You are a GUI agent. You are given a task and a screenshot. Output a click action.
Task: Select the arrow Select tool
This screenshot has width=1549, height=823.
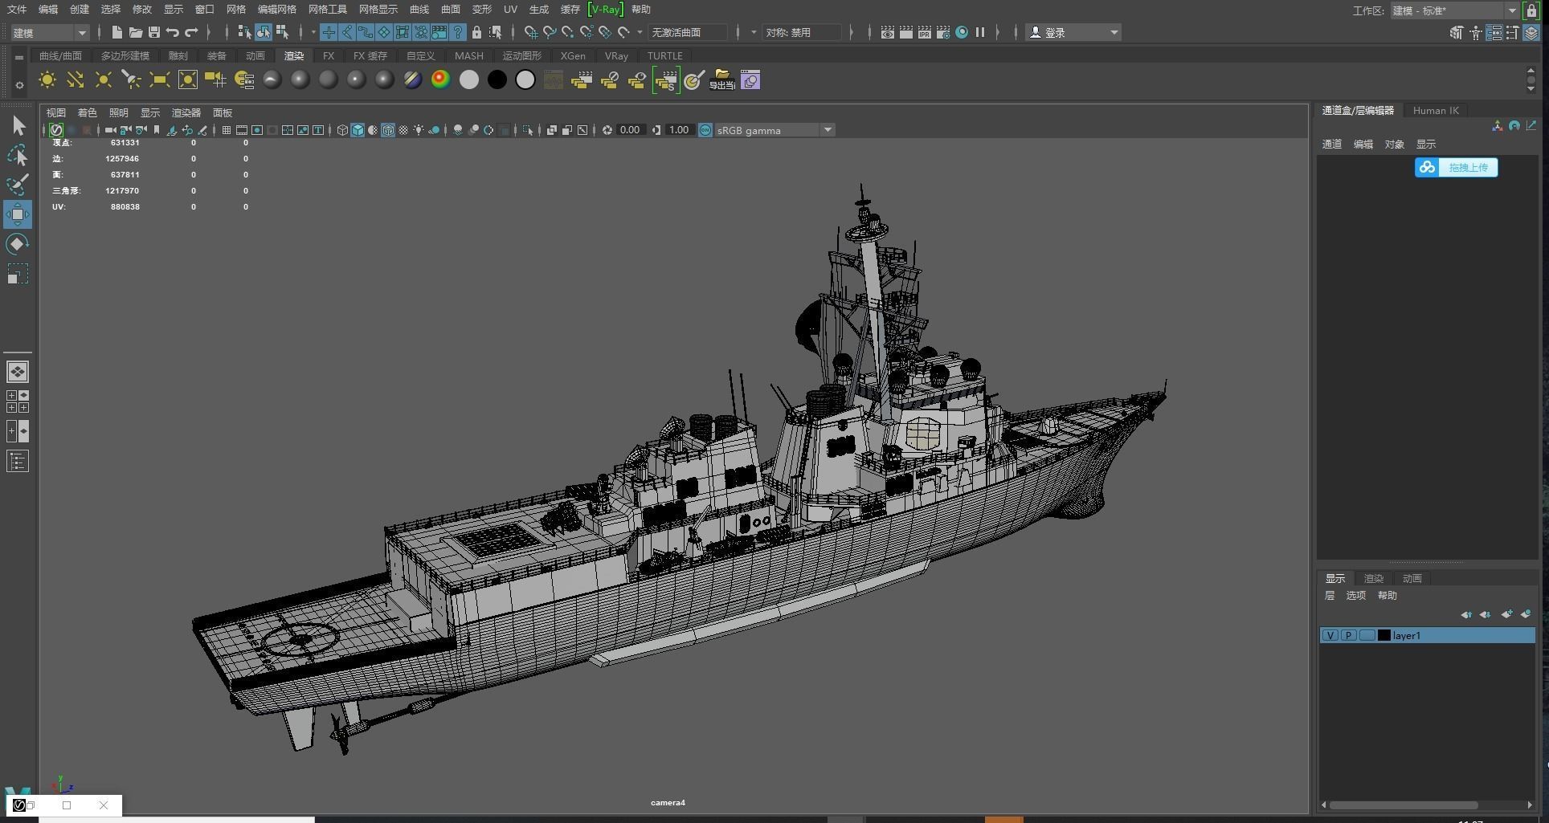pyautogui.click(x=18, y=126)
